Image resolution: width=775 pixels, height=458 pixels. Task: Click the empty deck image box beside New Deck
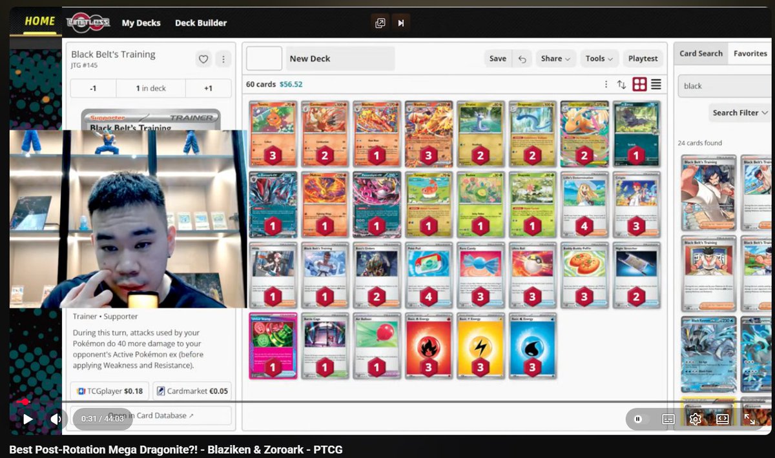coord(264,59)
